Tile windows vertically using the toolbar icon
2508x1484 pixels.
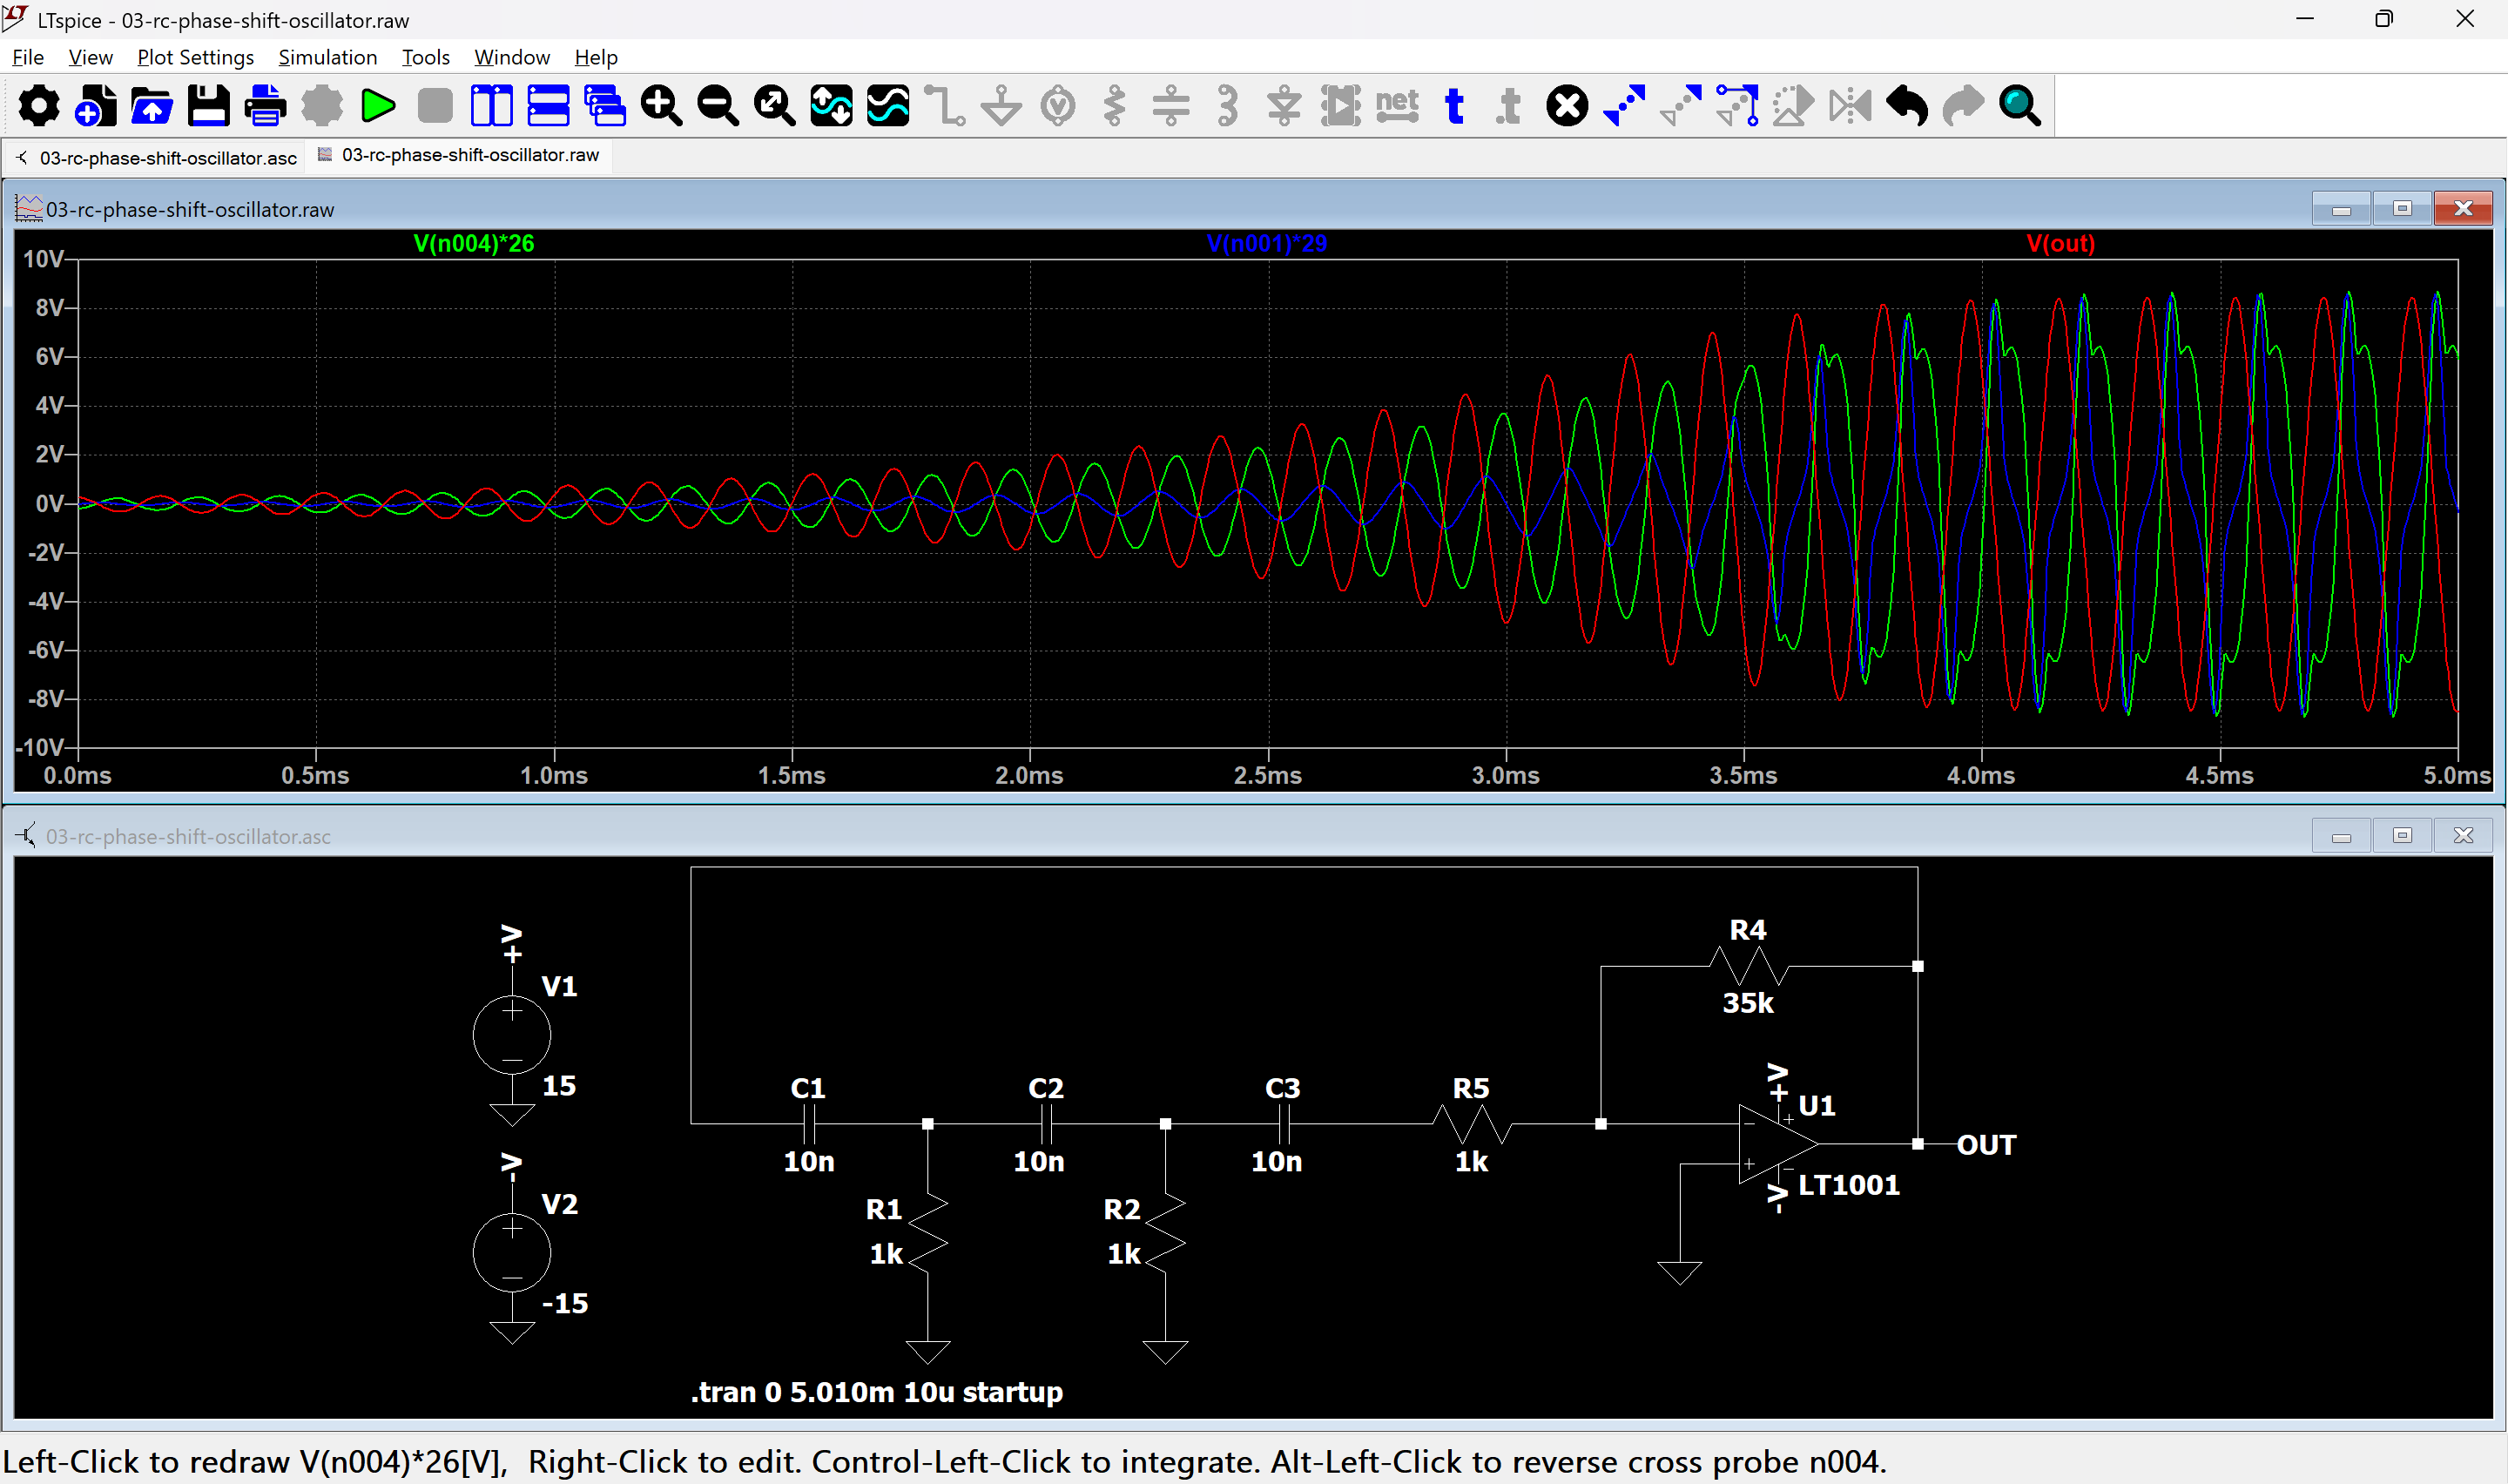(x=491, y=106)
